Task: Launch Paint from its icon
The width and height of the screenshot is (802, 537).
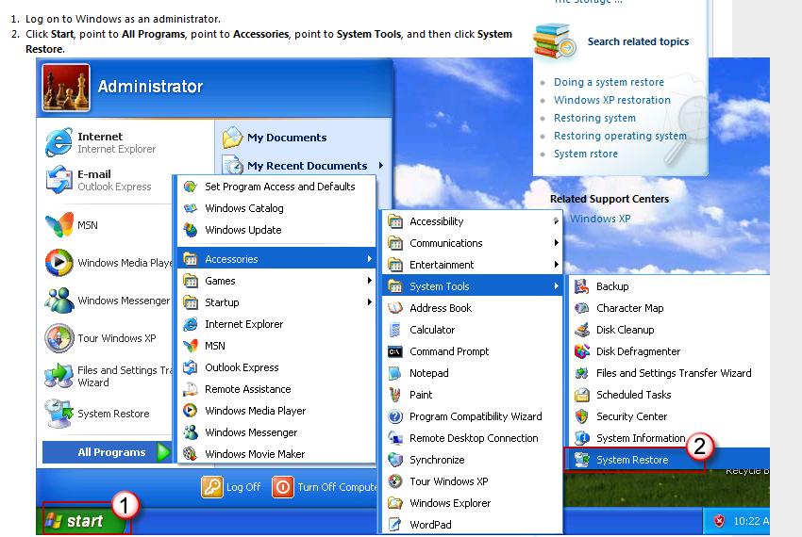Action: (394, 395)
